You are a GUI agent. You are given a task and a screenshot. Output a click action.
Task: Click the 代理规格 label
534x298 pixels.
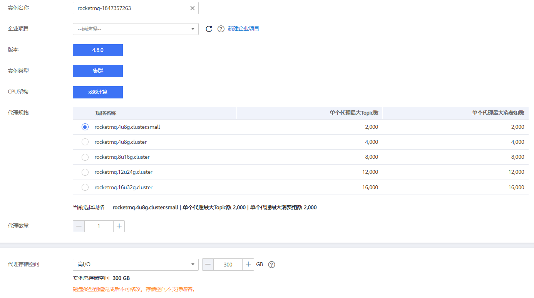tap(18, 113)
